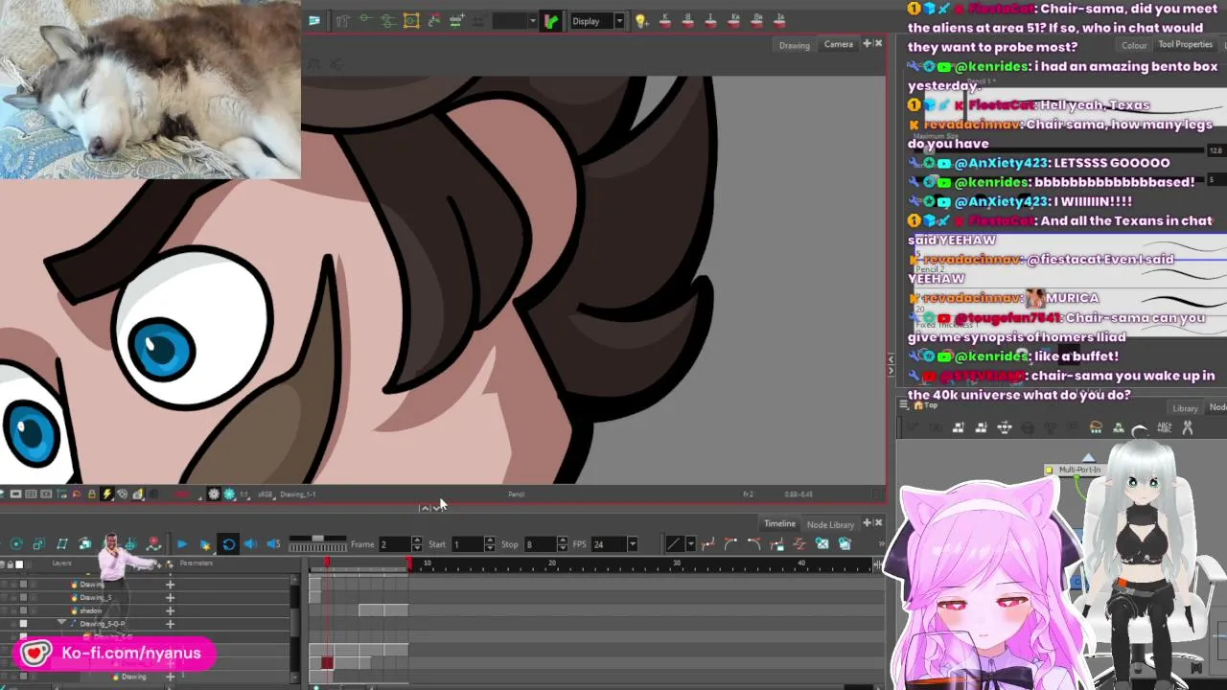Toggle the enable checkbox for shadow layer

click(23, 610)
